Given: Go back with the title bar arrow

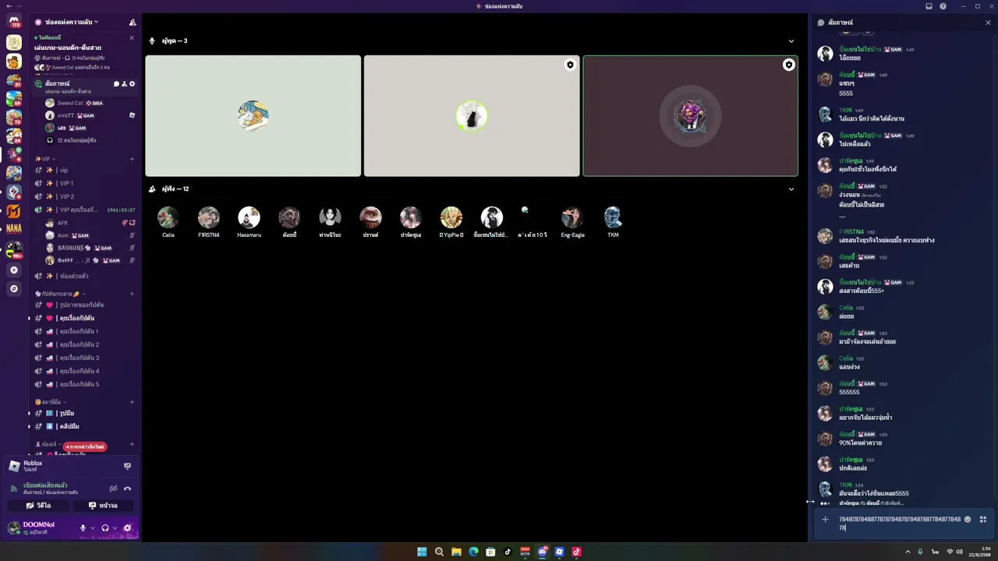Looking at the screenshot, I should click(8, 6).
